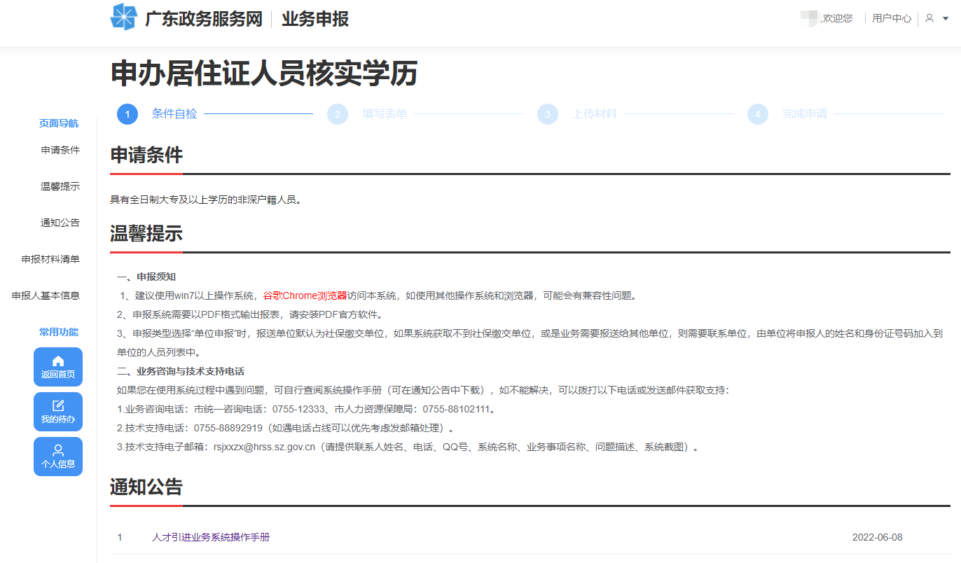This screenshot has width=961, height=563.
Task: Select step 1 条件自检 circle icon
Action: (x=127, y=113)
